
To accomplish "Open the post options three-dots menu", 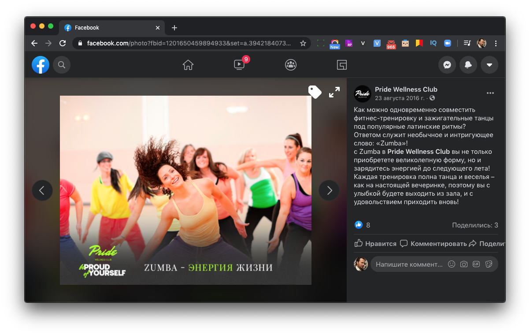I will coord(490,93).
